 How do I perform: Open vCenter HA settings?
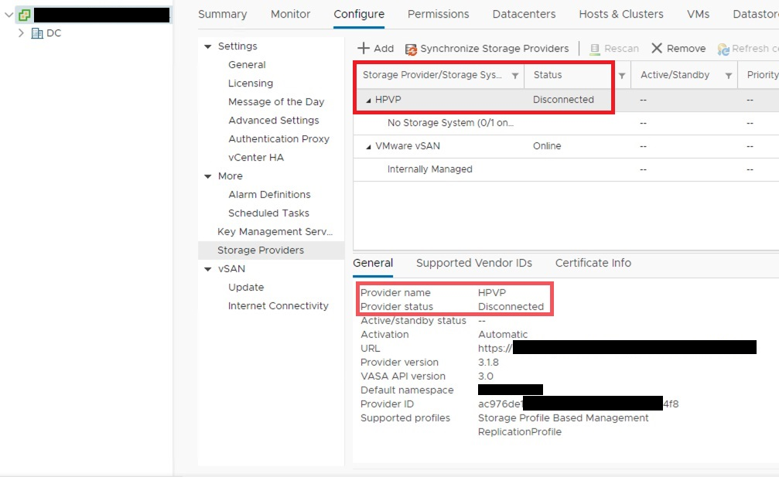click(256, 158)
